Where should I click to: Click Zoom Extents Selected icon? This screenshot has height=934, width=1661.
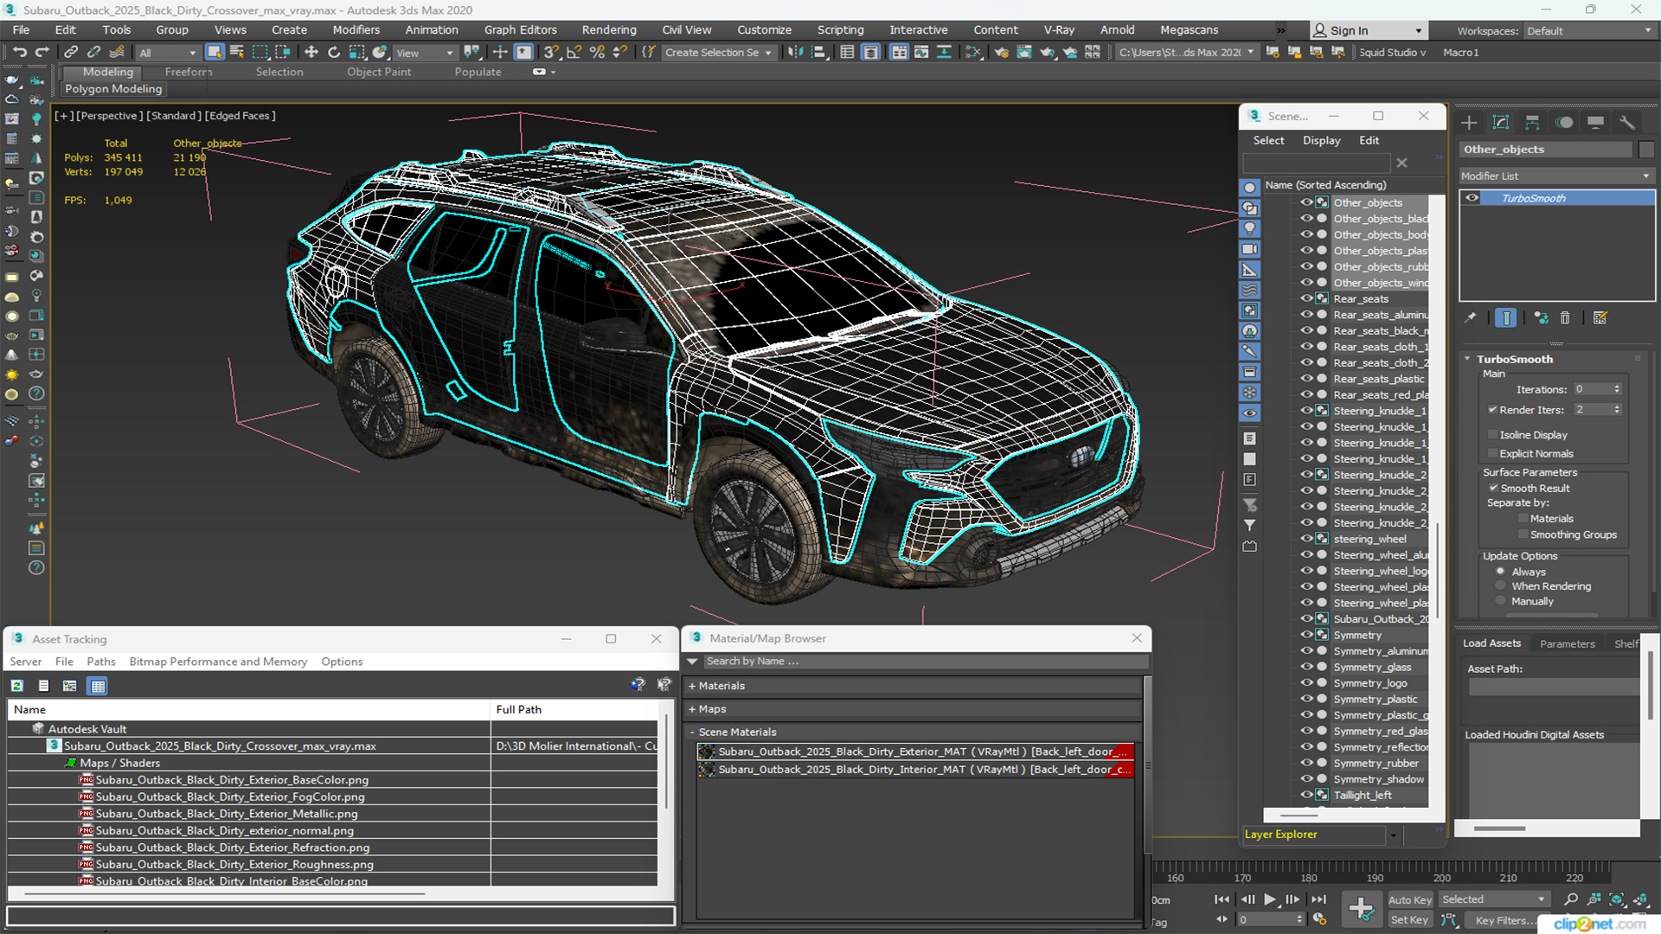click(x=1616, y=900)
